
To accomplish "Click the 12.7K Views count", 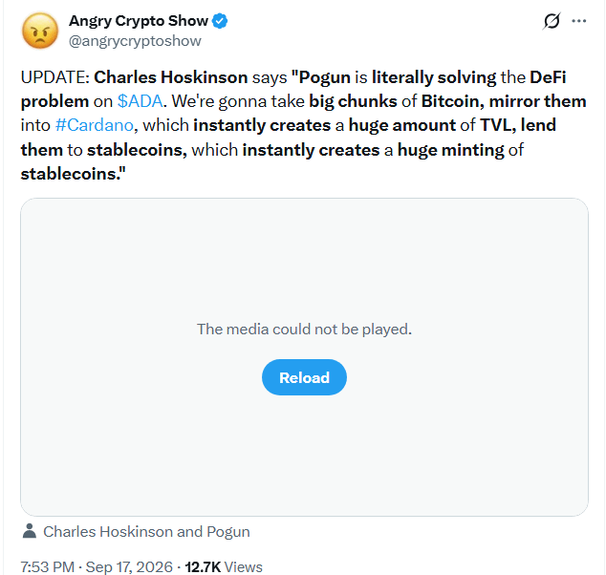I will point(224,567).
